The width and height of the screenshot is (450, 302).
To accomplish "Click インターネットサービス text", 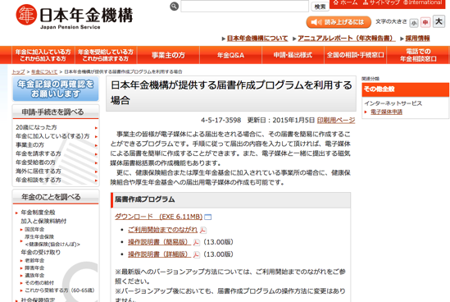I will pos(393,103).
